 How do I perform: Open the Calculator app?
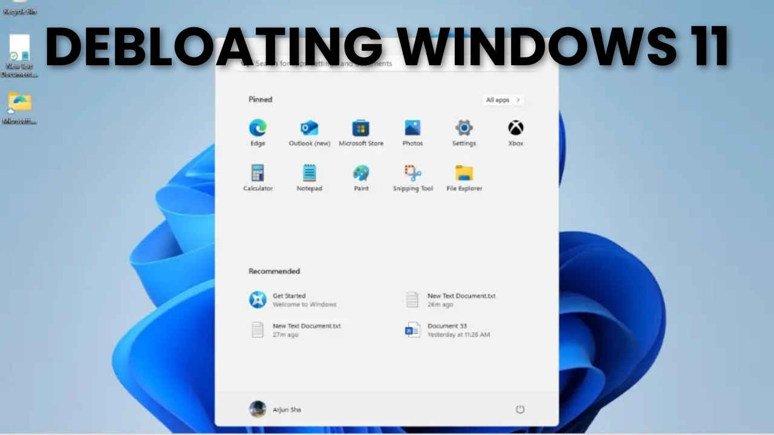tap(258, 173)
